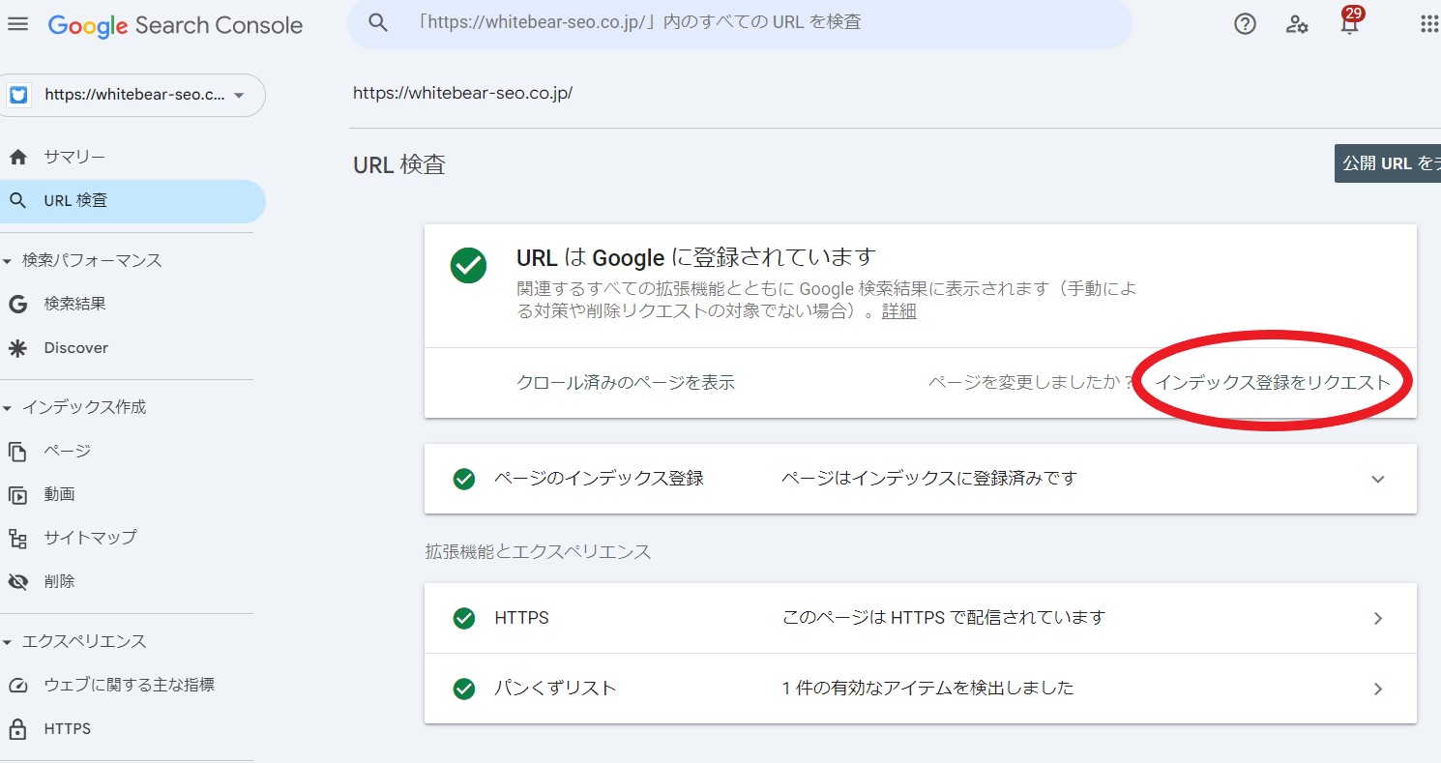Screen dimensions: 1441x763
Task: Open パンくずリスト details arrow
Action: 1378,690
